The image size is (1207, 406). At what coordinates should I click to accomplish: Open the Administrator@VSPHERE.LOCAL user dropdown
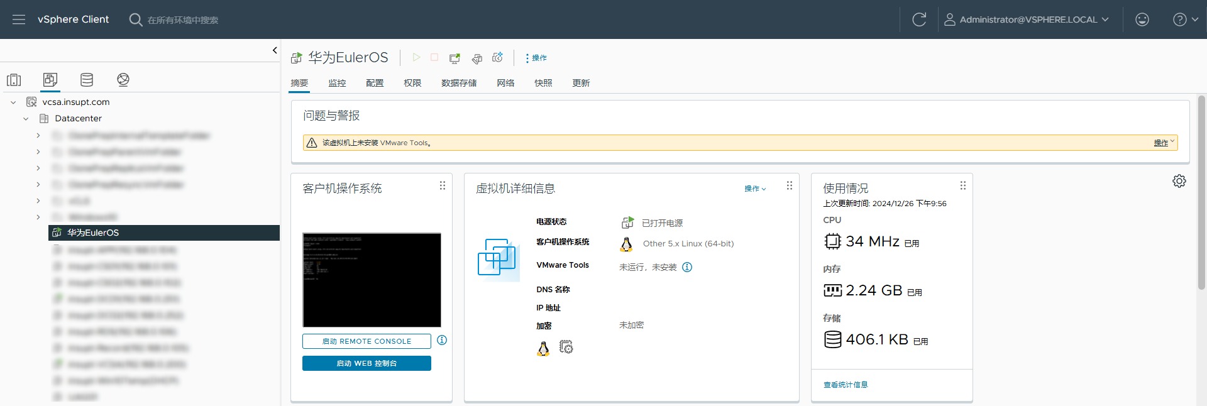click(1027, 19)
